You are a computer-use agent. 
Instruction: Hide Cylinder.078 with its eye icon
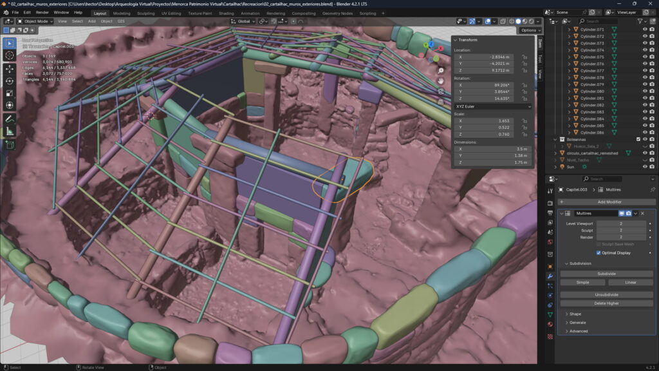[x=645, y=77]
